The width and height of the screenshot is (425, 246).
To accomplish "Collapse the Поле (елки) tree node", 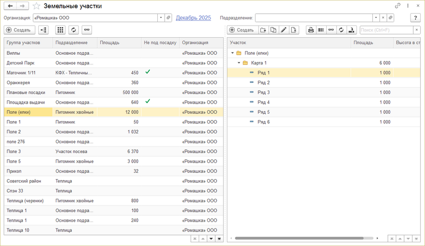I will 232,53.
